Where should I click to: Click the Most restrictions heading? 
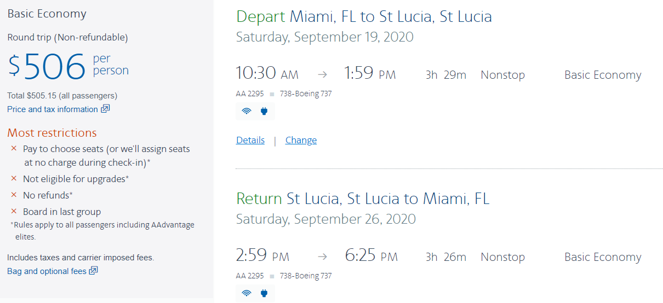pyautogui.click(x=52, y=133)
